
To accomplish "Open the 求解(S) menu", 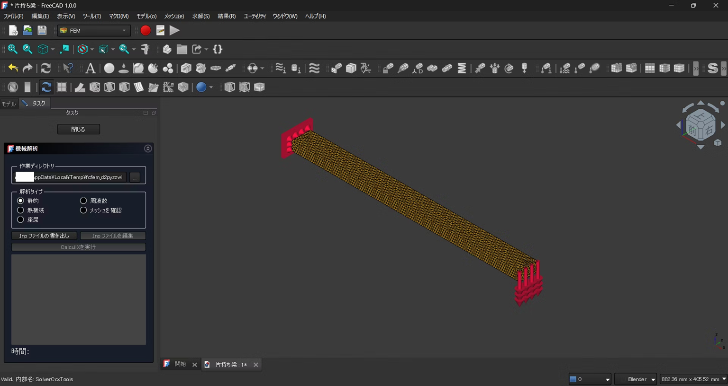I will pyautogui.click(x=200, y=16).
